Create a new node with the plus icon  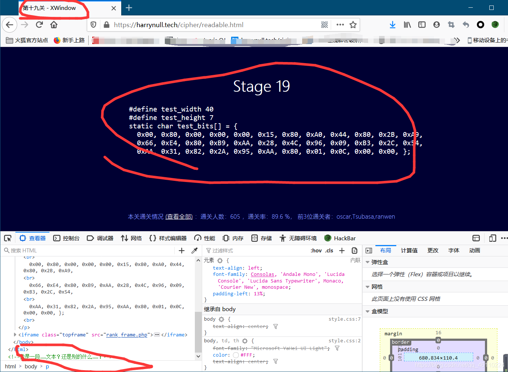tap(182, 251)
